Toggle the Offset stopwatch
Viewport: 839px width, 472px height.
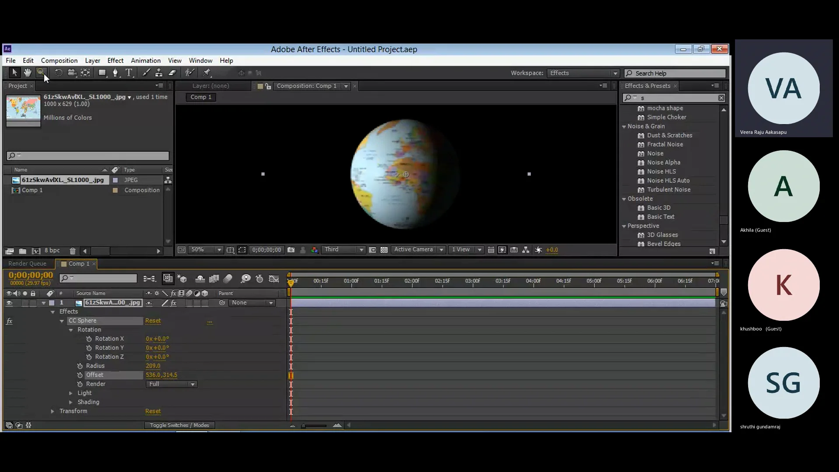[x=80, y=375]
